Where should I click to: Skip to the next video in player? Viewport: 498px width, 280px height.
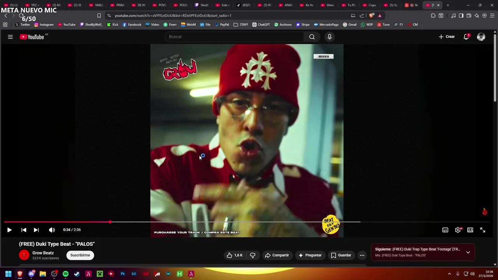36,230
